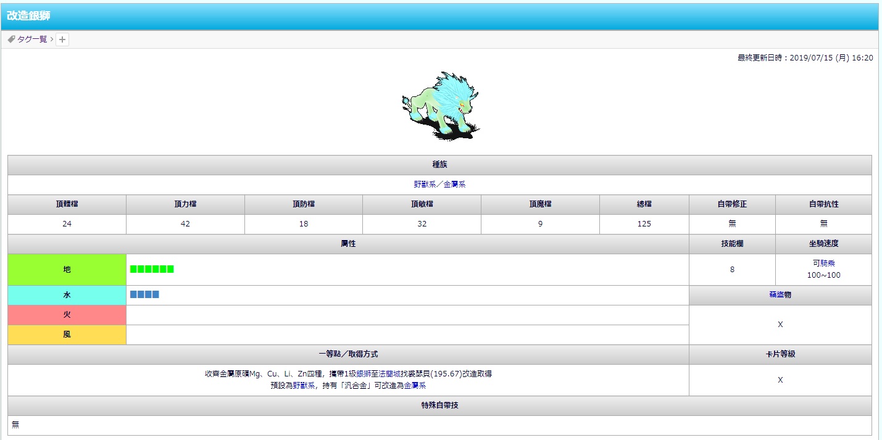
Task: Click the X under 竊盜物
Action: click(x=780, y=325)
